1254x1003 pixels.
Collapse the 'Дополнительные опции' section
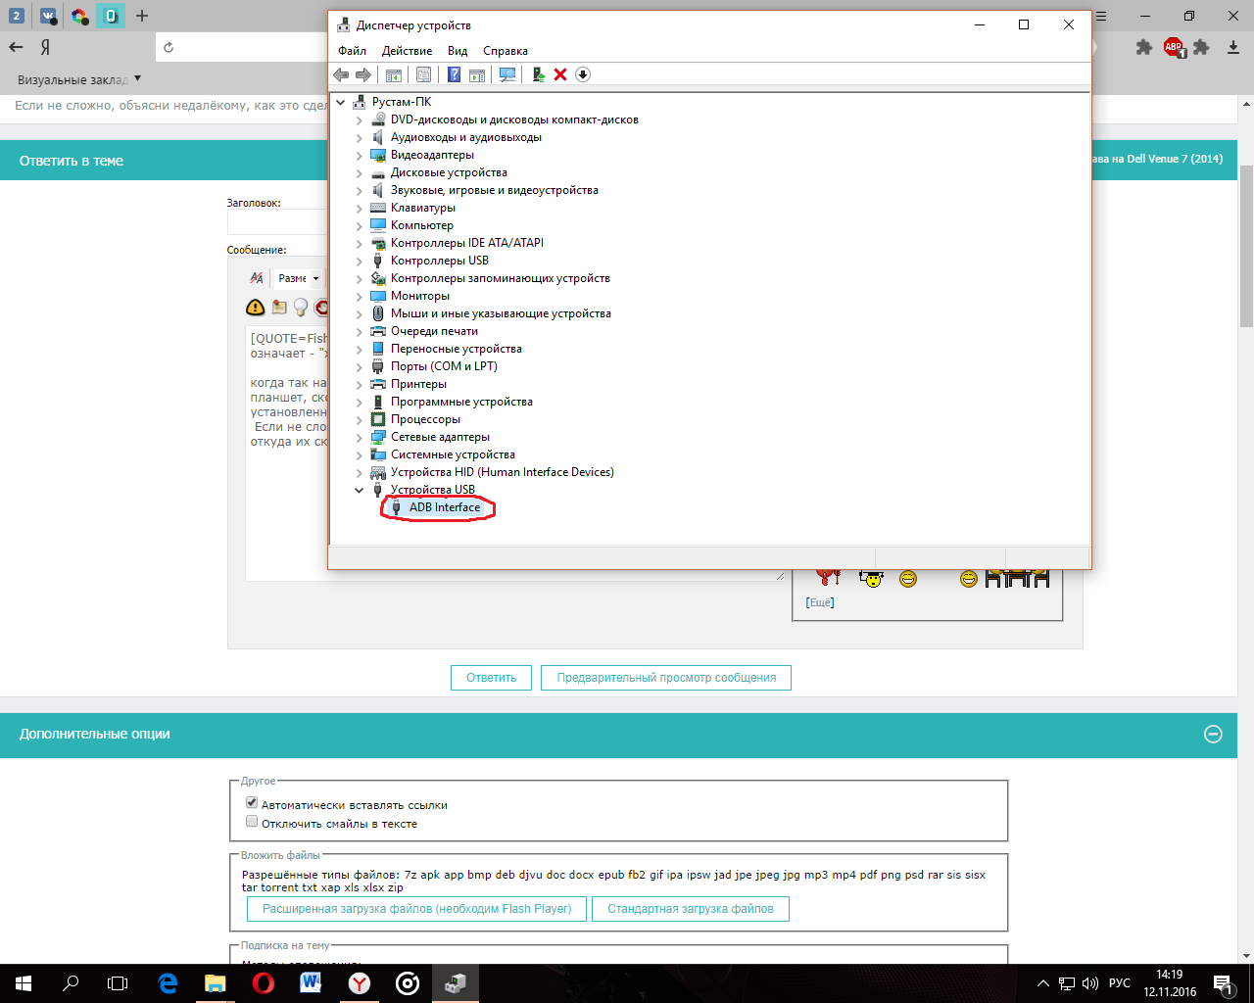pyautogui.click(x=1213, y=734)
